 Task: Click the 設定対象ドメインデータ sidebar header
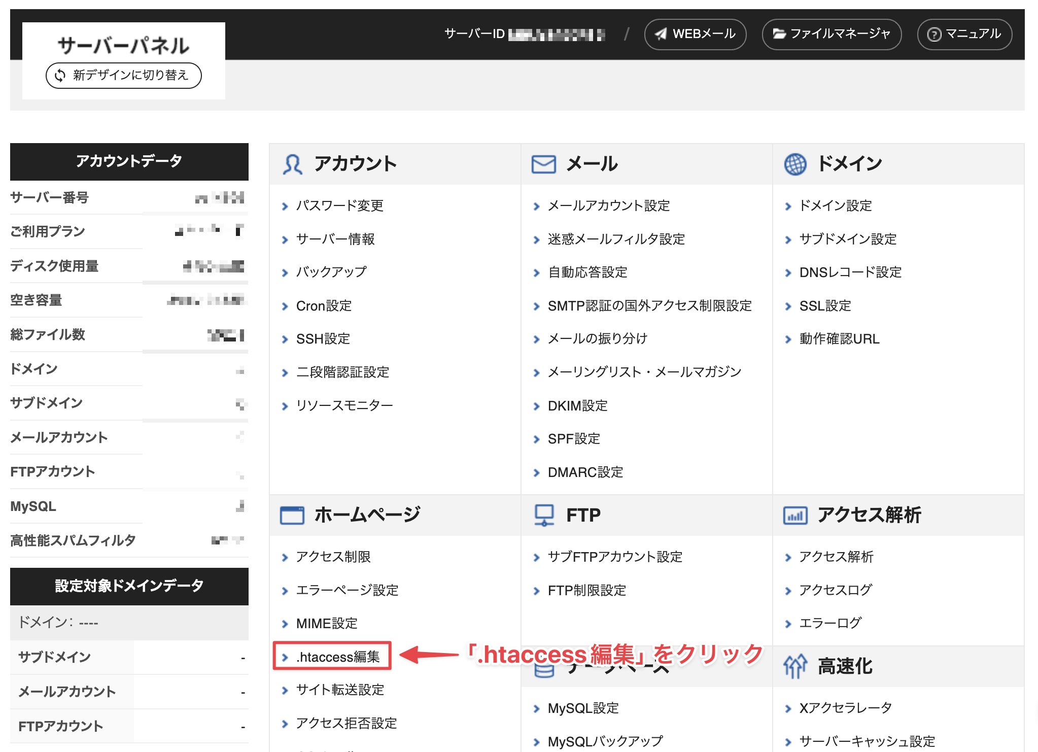click(129, 586)
